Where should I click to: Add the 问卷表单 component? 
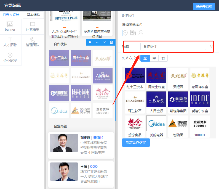[x=33, y=26]
